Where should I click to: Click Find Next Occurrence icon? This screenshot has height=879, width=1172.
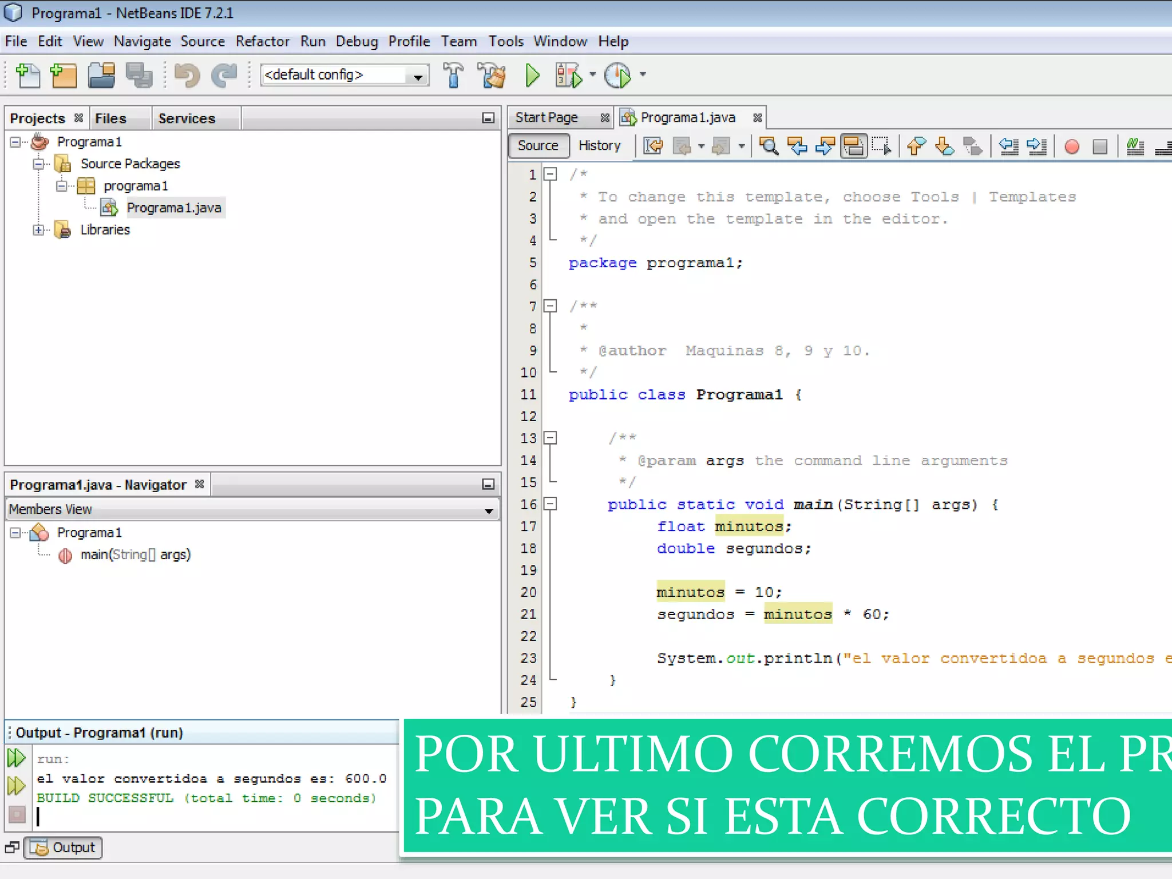click(x=825, y=146)
